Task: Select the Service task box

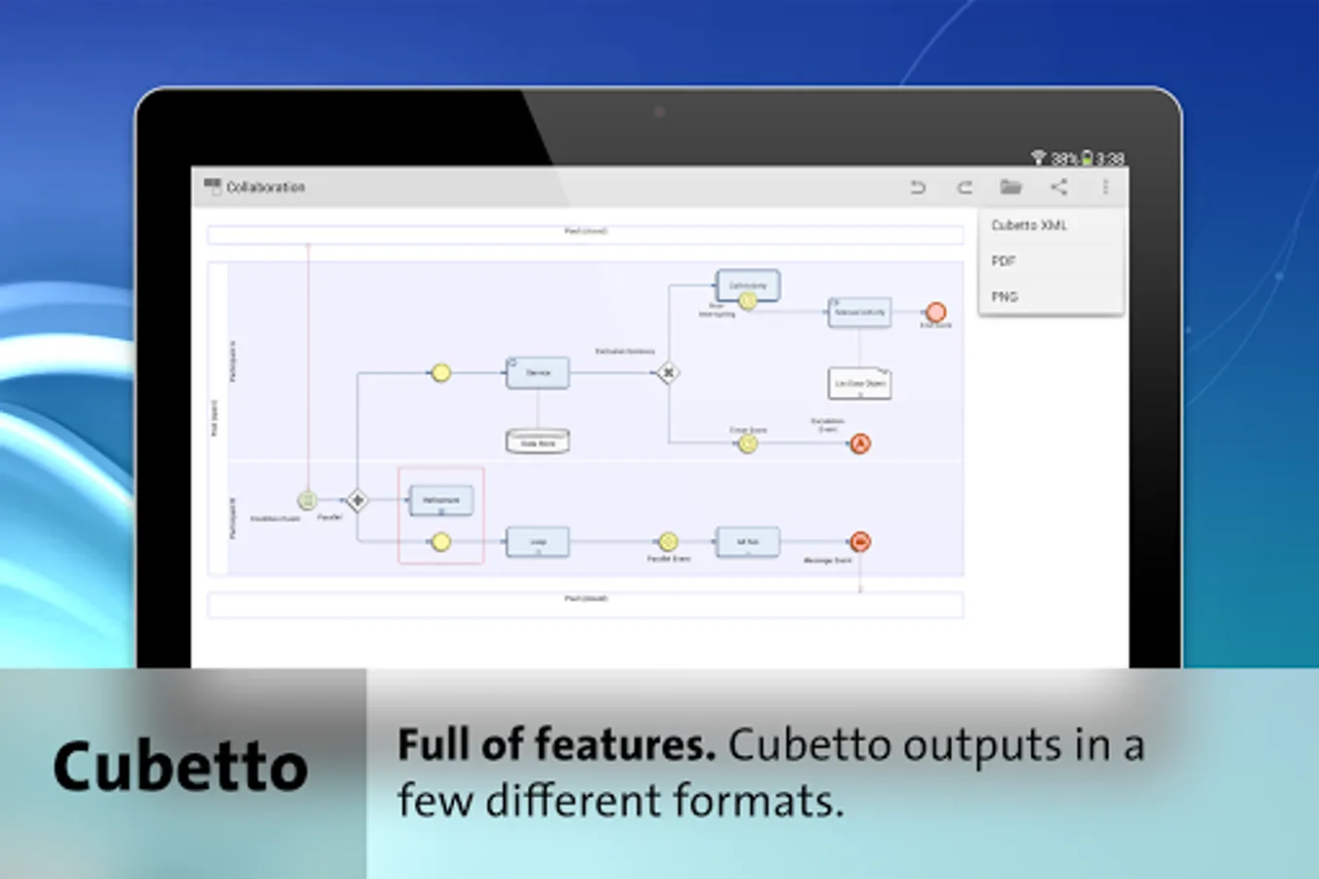Action: [x=538, y=372]
